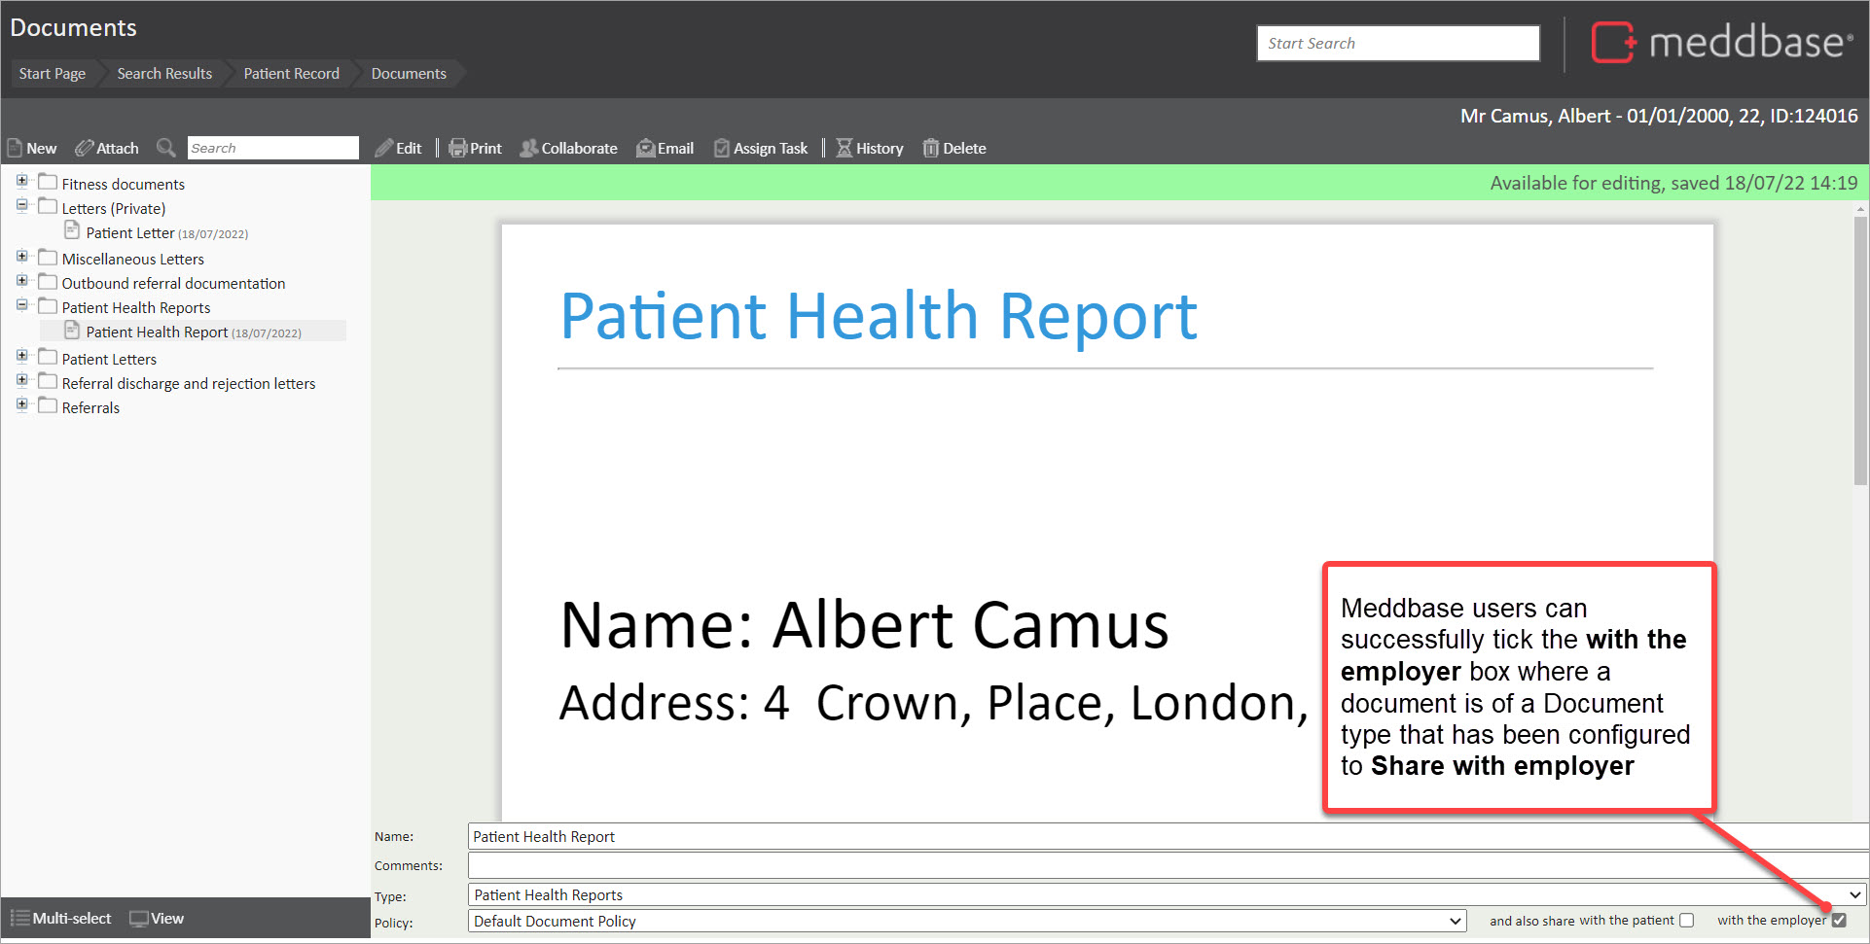Go to the Patient Record breadcrumb

tap(291, 73)
